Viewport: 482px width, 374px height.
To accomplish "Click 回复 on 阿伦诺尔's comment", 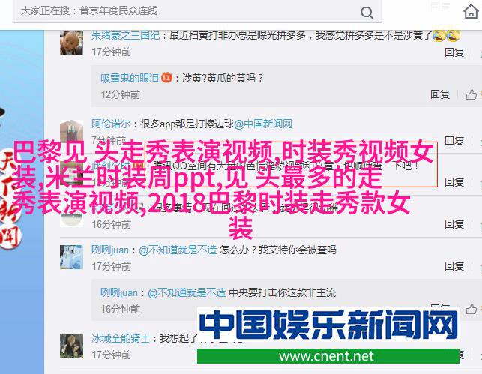I will [x=454, y=141].
